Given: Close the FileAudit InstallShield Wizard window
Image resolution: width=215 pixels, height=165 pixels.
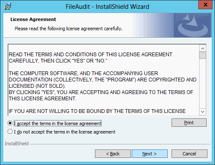Looking at the screenshot, I should click(205, 5).
